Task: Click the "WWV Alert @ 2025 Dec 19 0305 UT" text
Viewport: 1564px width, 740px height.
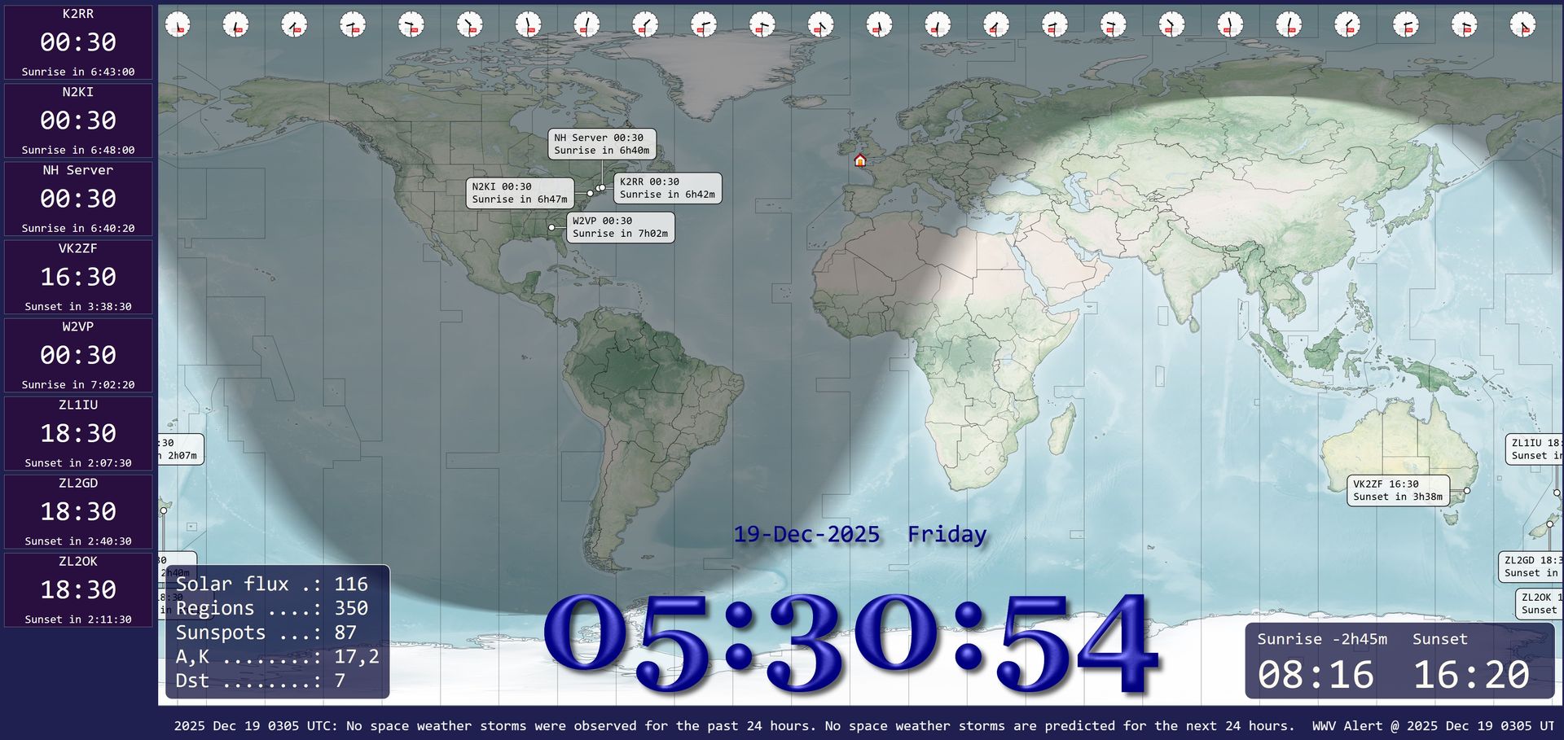Action: (x=1434, y=726)
